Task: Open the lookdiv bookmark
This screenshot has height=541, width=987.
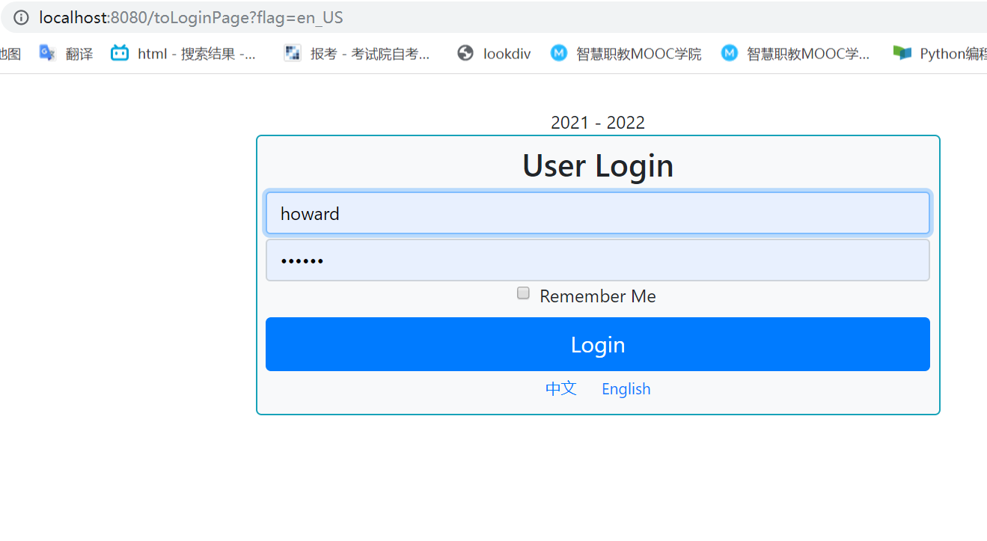Action: coord(507,53)
